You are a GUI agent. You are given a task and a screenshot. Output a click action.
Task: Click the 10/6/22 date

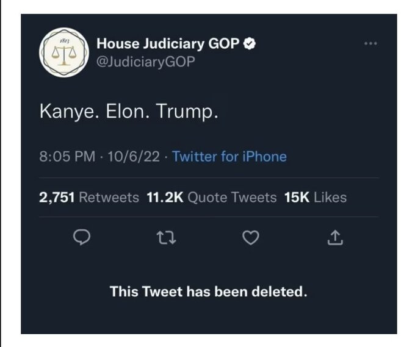pos(134,156)
